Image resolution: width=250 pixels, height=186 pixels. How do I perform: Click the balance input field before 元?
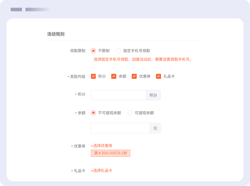coord(120,128)
